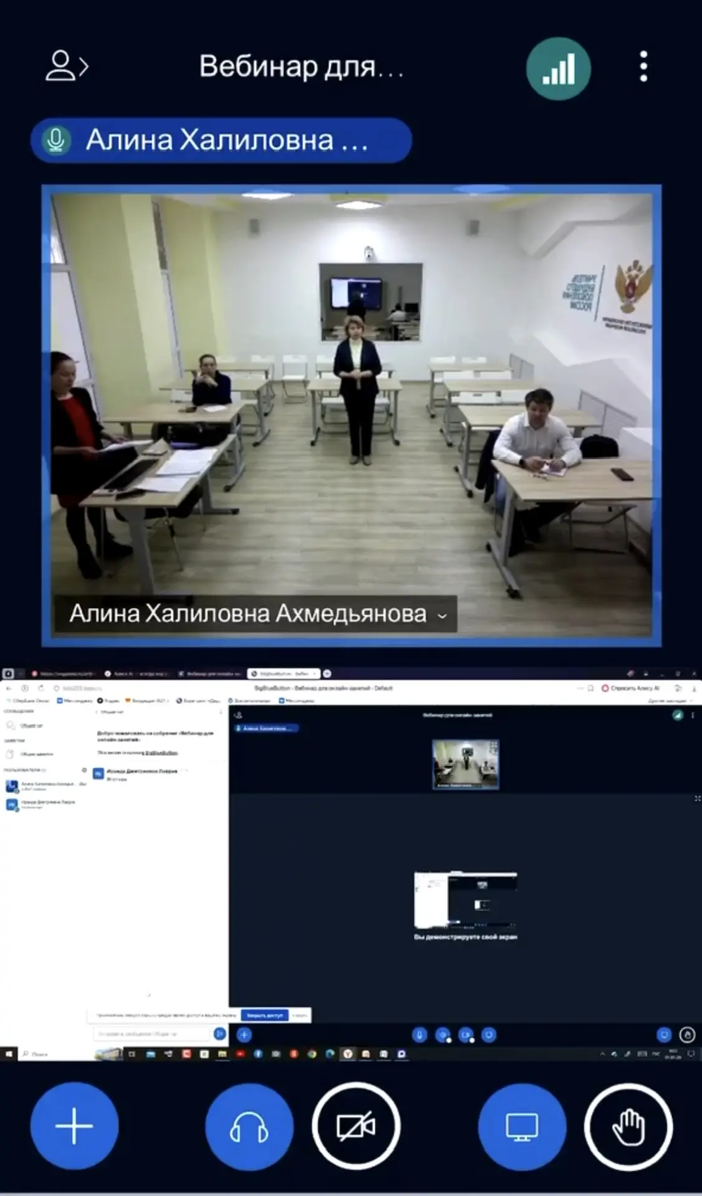
Task: Select the small webcam thumbnail inside the shared screen
Action: 465,764
